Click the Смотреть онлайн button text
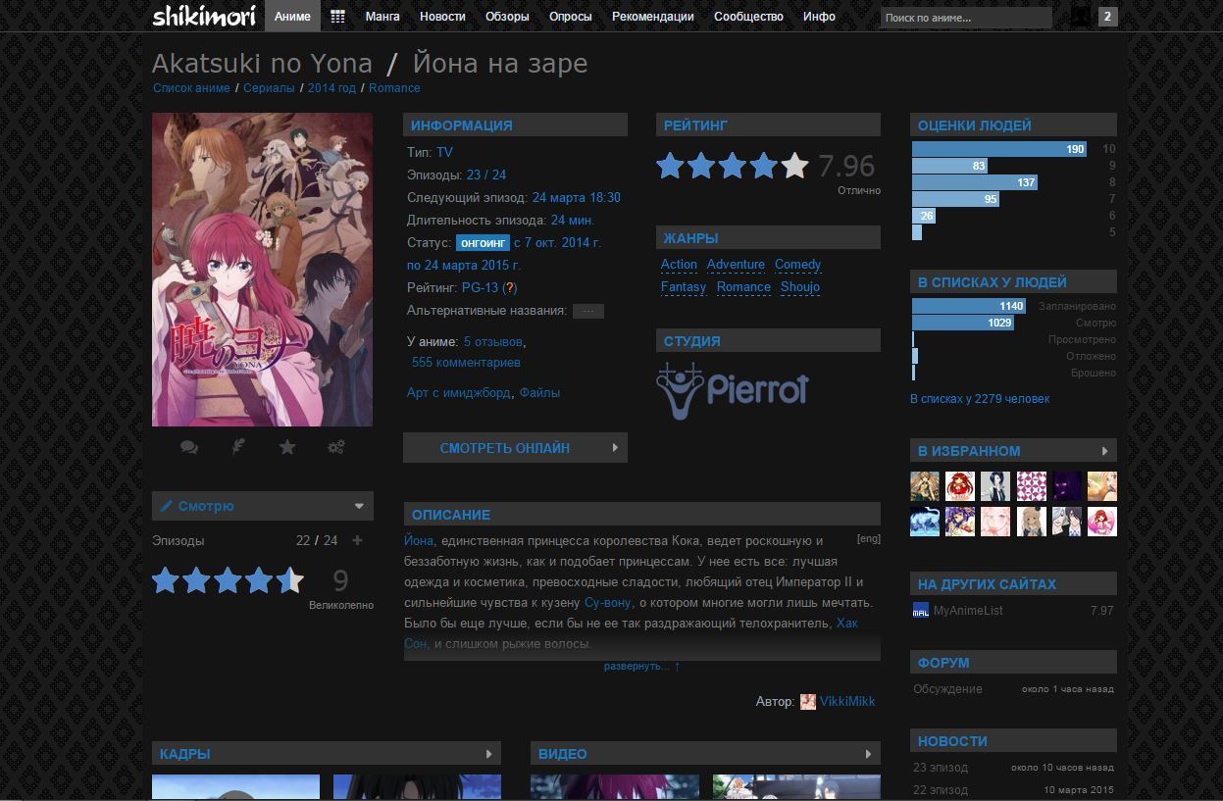 (x=504, y=448)
